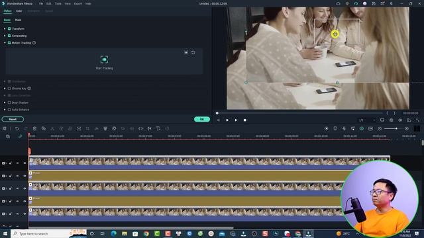The height and width of the screenshot is (238, 424).
Task: Click the Reset button
Action: tap(13, 119)
